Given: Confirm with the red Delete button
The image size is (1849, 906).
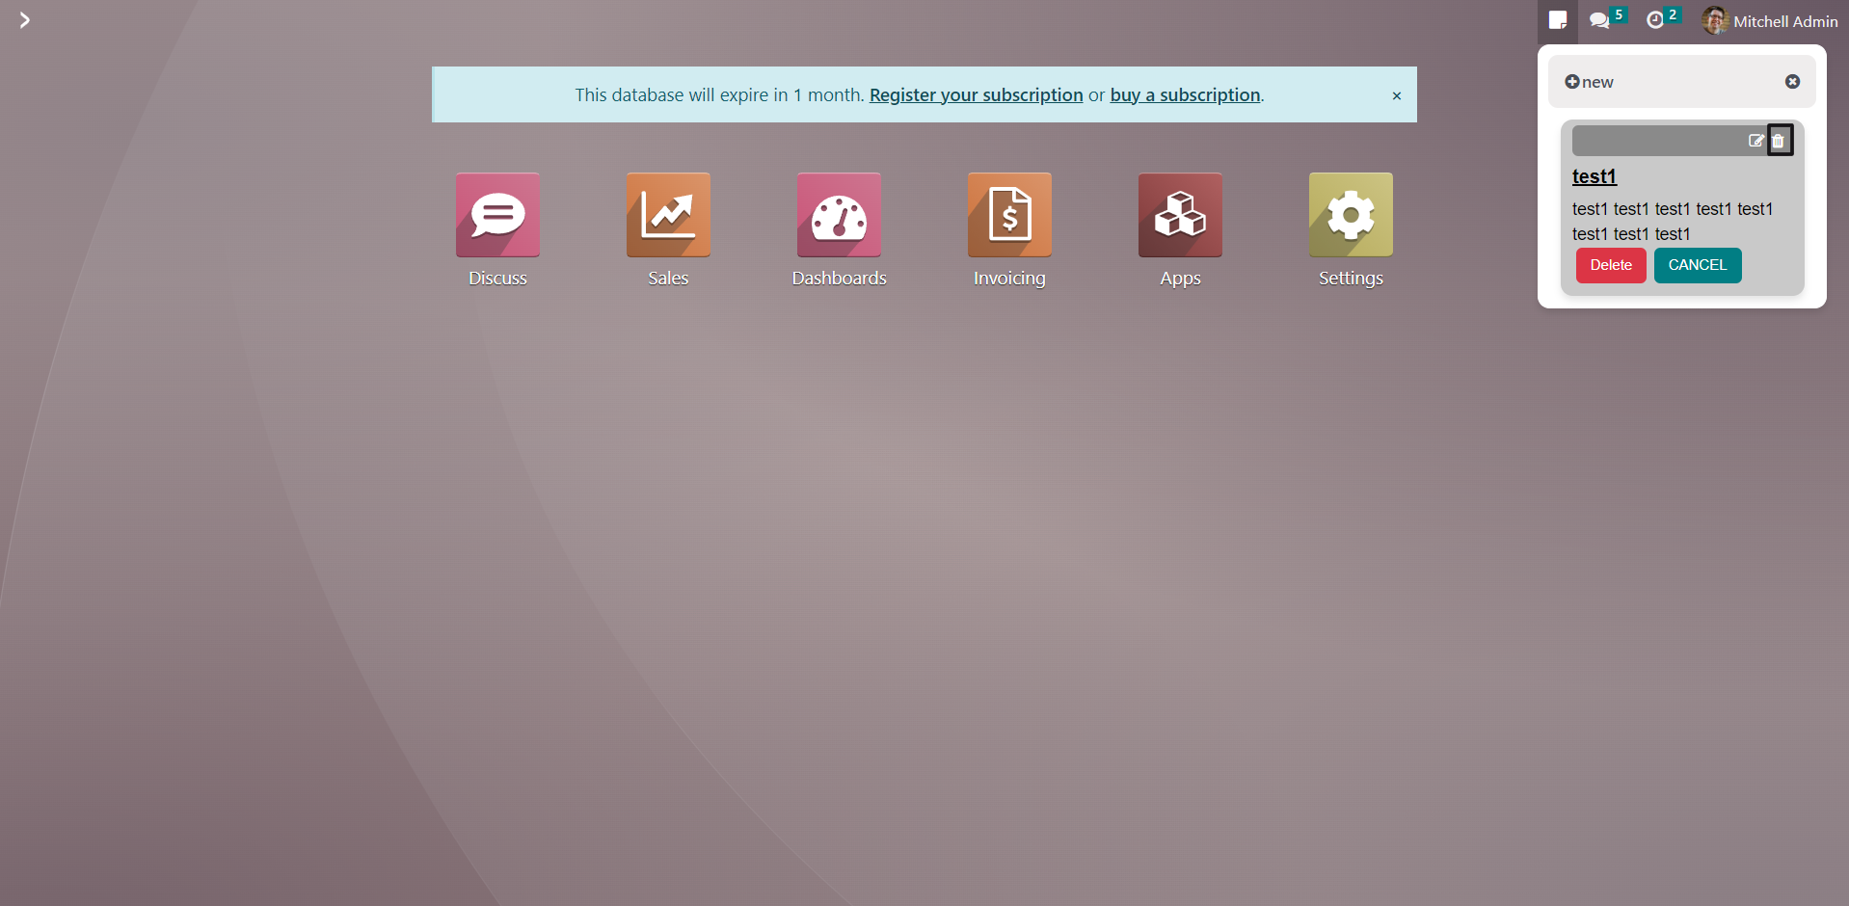Looking at the screenshot, I should pyautogui.click(x=1611, y=265).
